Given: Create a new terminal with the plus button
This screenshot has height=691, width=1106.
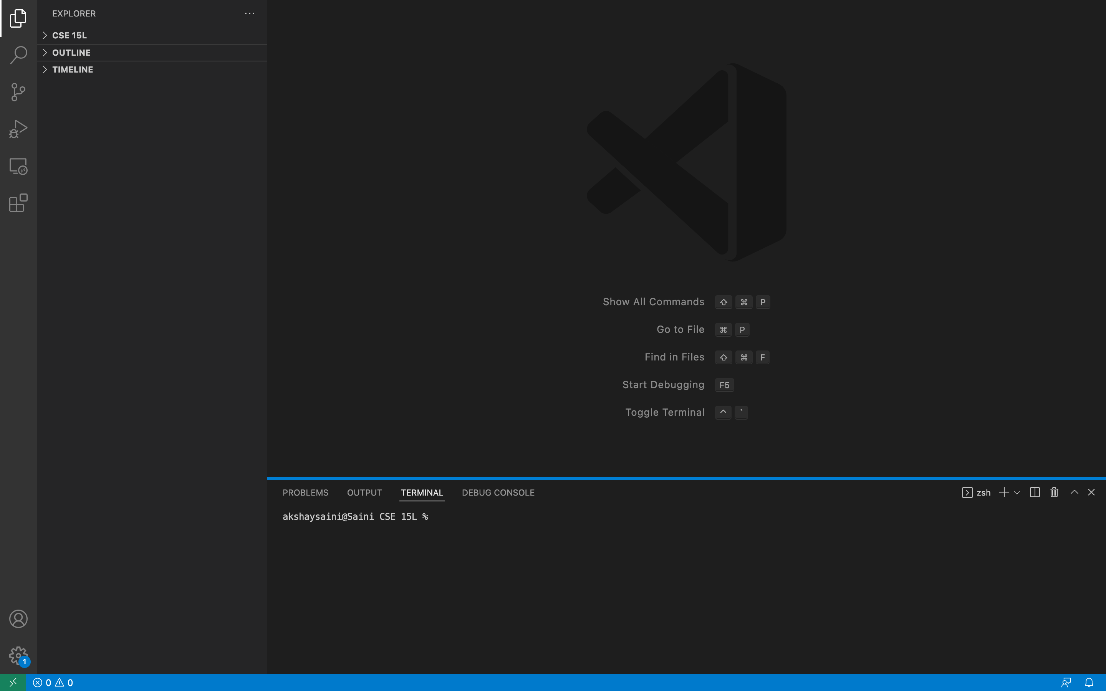Looking at the screenshot, I should pyautogui.click(x=1003, y=492).
